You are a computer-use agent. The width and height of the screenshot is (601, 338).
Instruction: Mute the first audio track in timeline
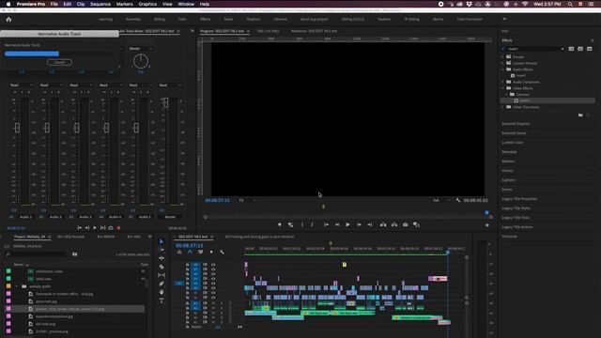[213, 303]
